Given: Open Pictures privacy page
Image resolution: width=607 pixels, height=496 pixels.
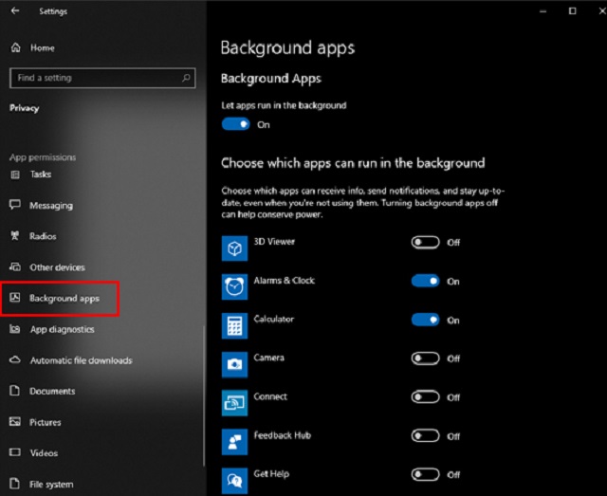Looking at the screenshot, I should [x=46, y=422].
